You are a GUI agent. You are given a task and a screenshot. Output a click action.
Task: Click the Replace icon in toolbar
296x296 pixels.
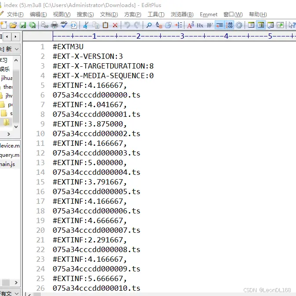point(159,25)
